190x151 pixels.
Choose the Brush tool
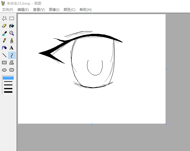coord(12,41)
